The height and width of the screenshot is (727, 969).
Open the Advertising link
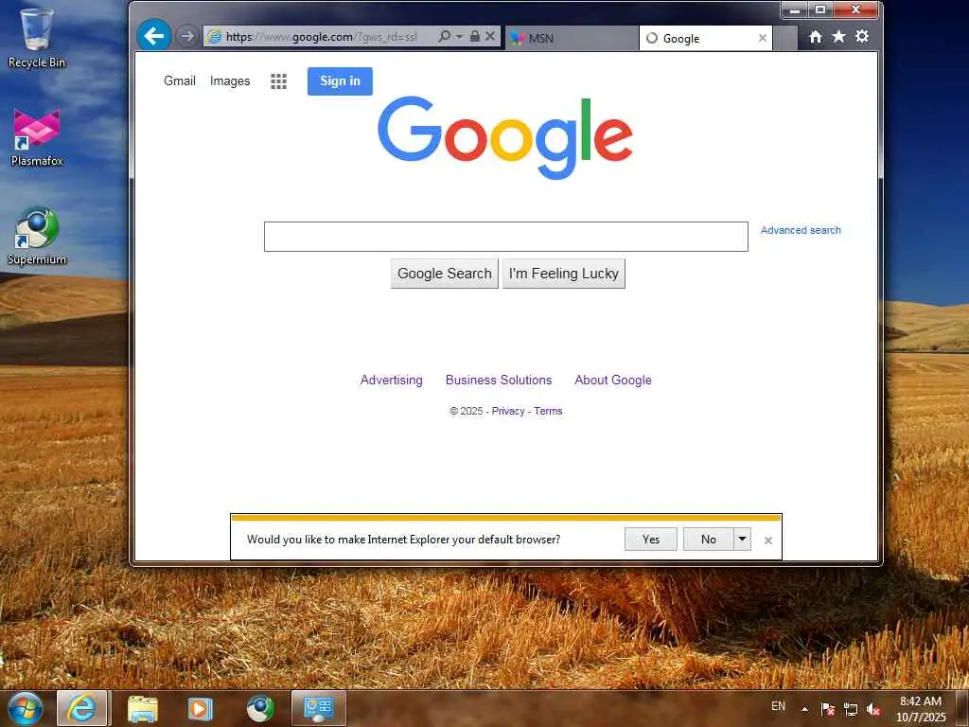391,381
